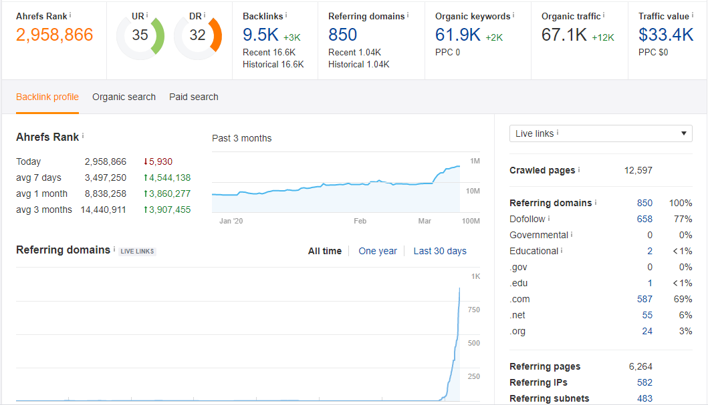Screen dimensions: 708x405
Task: Select the All time range
Action: pos(325,250)
